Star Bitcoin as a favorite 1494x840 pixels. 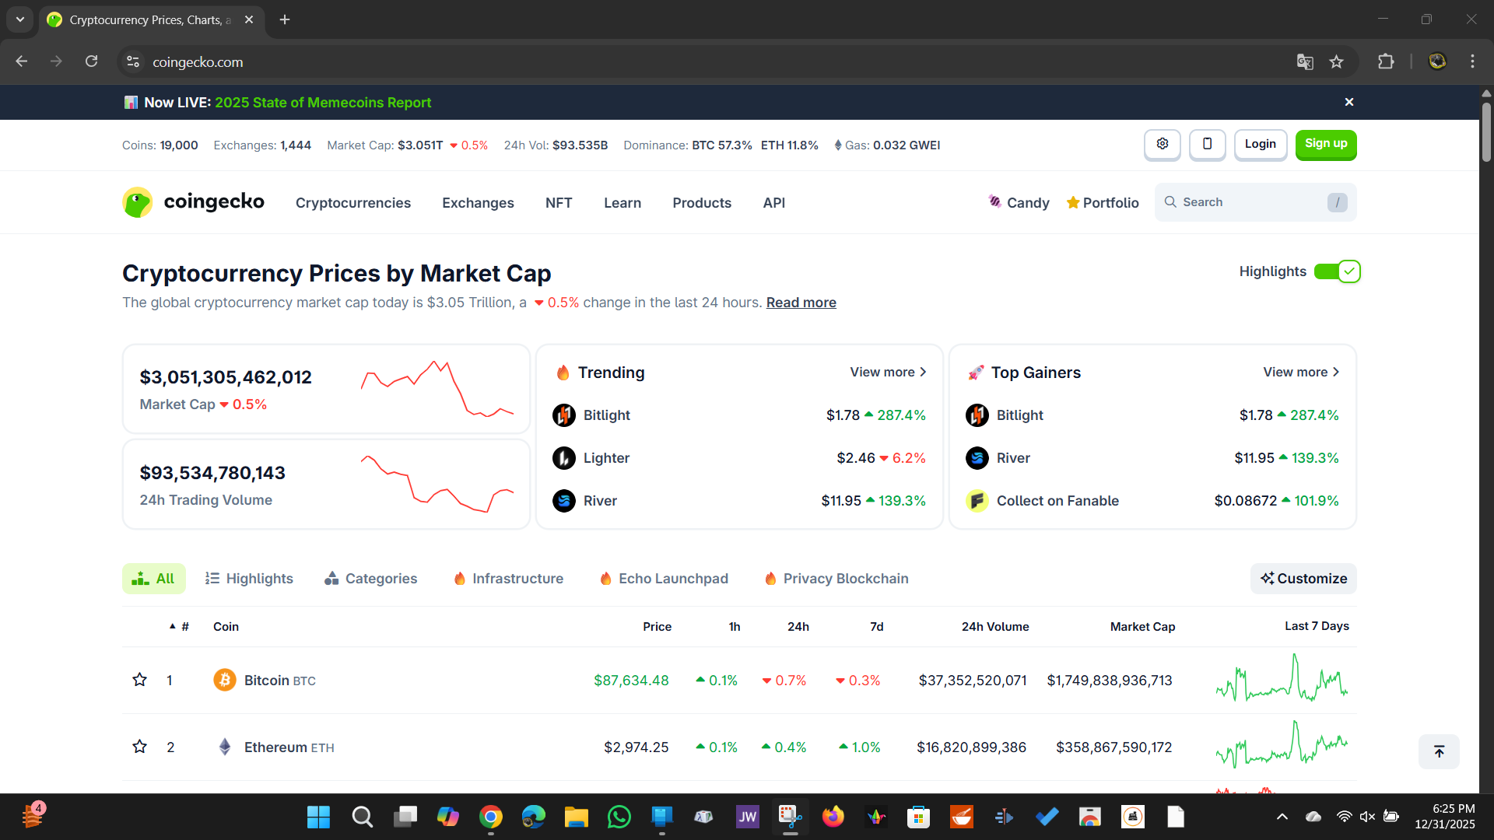[140, 680]
